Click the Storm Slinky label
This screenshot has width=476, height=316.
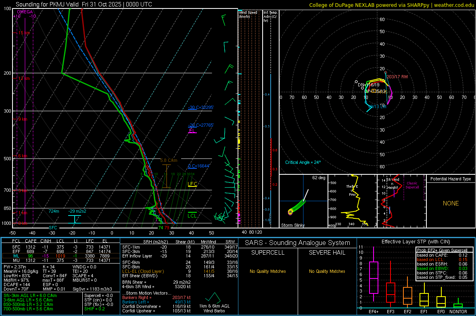[x=292, y=225]
